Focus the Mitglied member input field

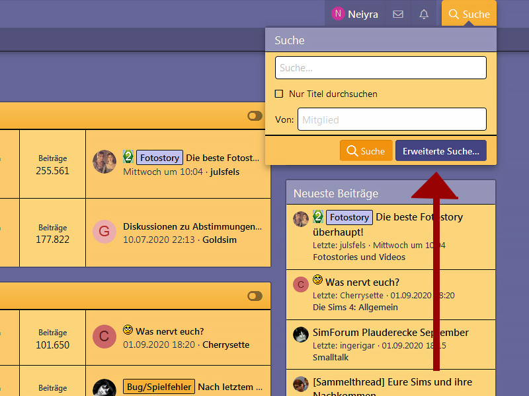click(x=391, y=119)
